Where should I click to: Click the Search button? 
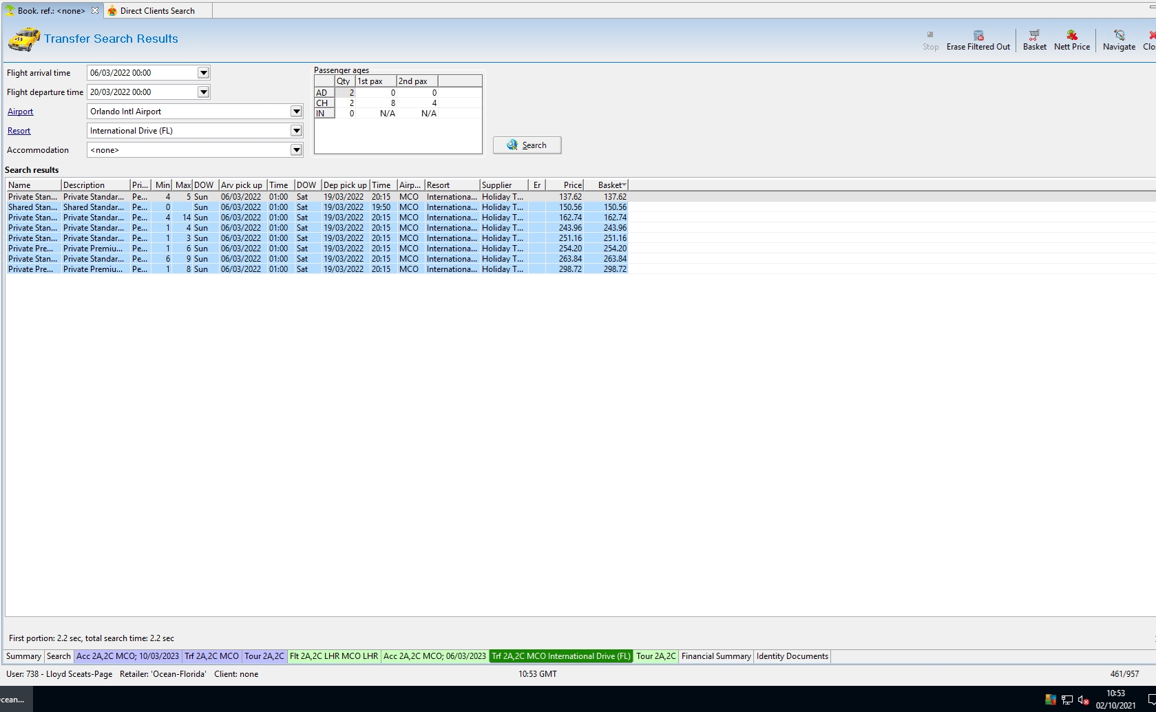(527, 145)
